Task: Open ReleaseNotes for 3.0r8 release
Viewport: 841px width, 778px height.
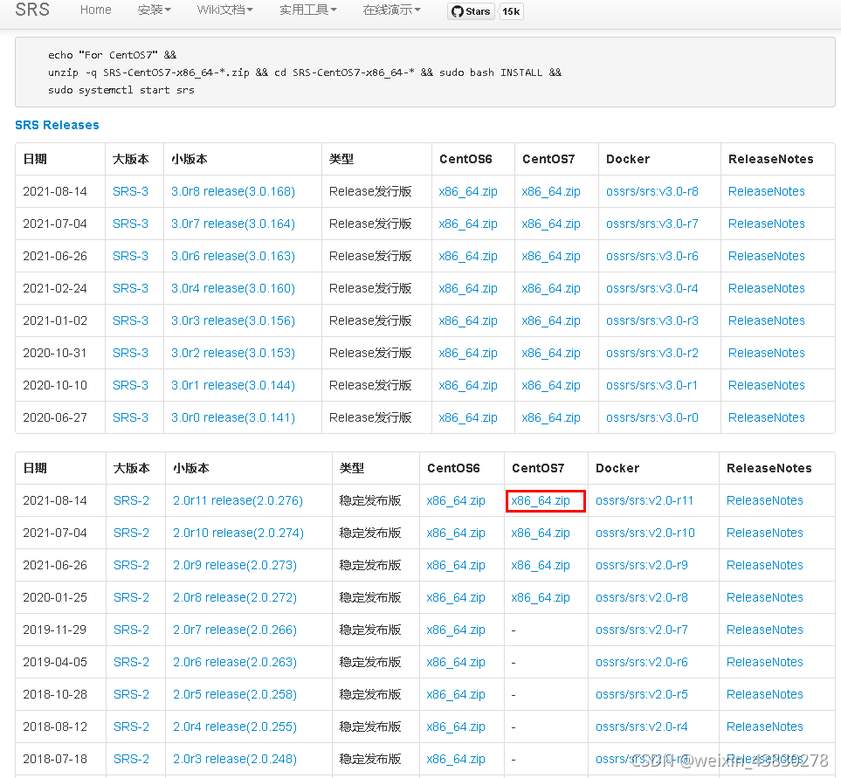Action: tap(767, 191)
